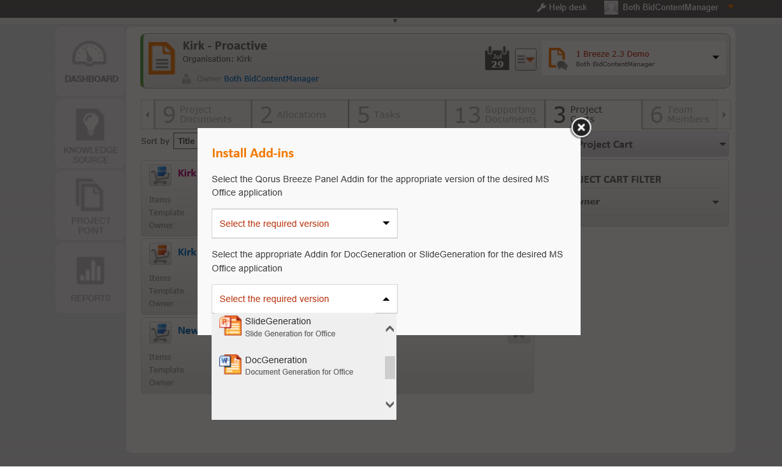Viewport: 782px width, 467px height.
Task: Open the Jul 29 calendar icon
Action: pyautogui.click(x=497, y=58)
